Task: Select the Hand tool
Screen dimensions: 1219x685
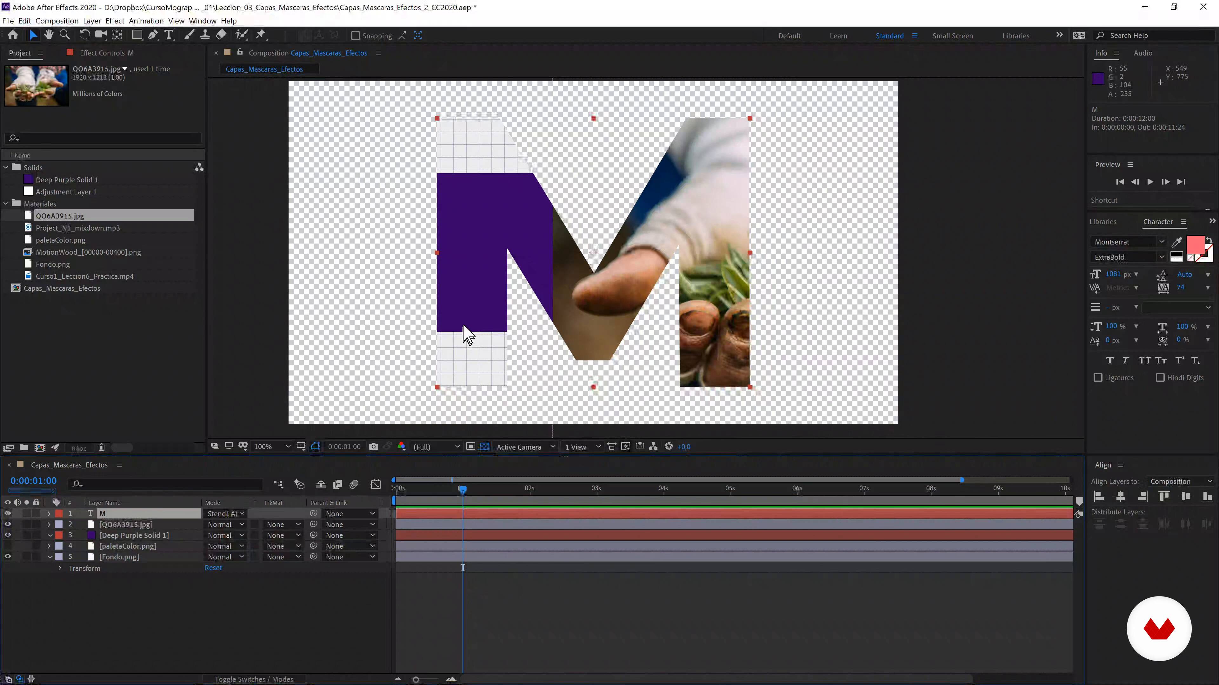Action: [48, 35]
